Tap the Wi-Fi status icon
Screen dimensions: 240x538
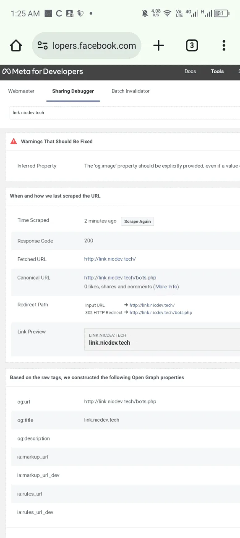(x=167, y=13)
